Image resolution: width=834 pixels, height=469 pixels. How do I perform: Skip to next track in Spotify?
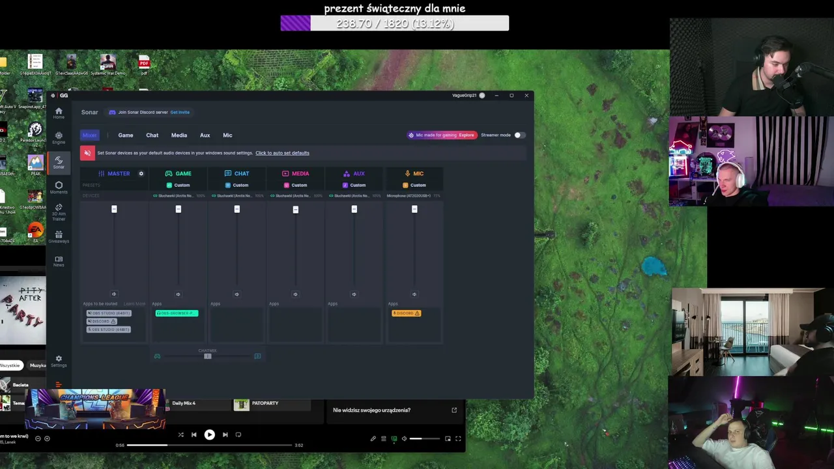(225, 434)
